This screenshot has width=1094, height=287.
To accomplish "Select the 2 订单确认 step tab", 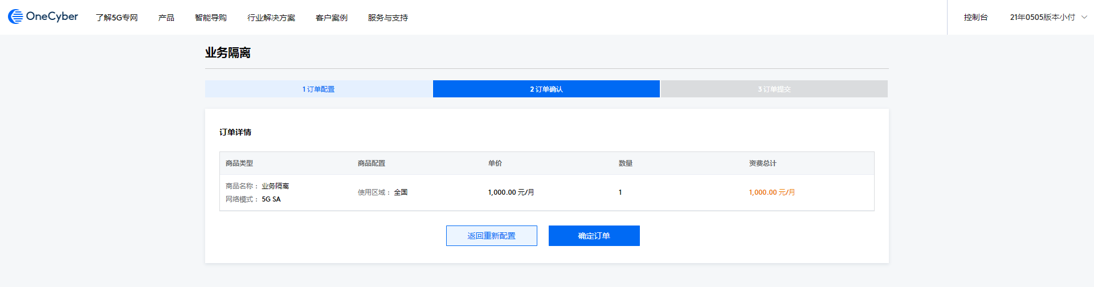I will [x=546, y=89].
